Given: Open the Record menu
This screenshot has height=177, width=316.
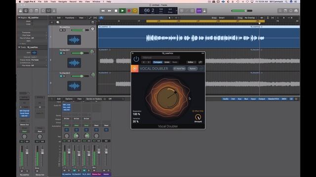Looking at the screenshot, I should pos(73,1).
